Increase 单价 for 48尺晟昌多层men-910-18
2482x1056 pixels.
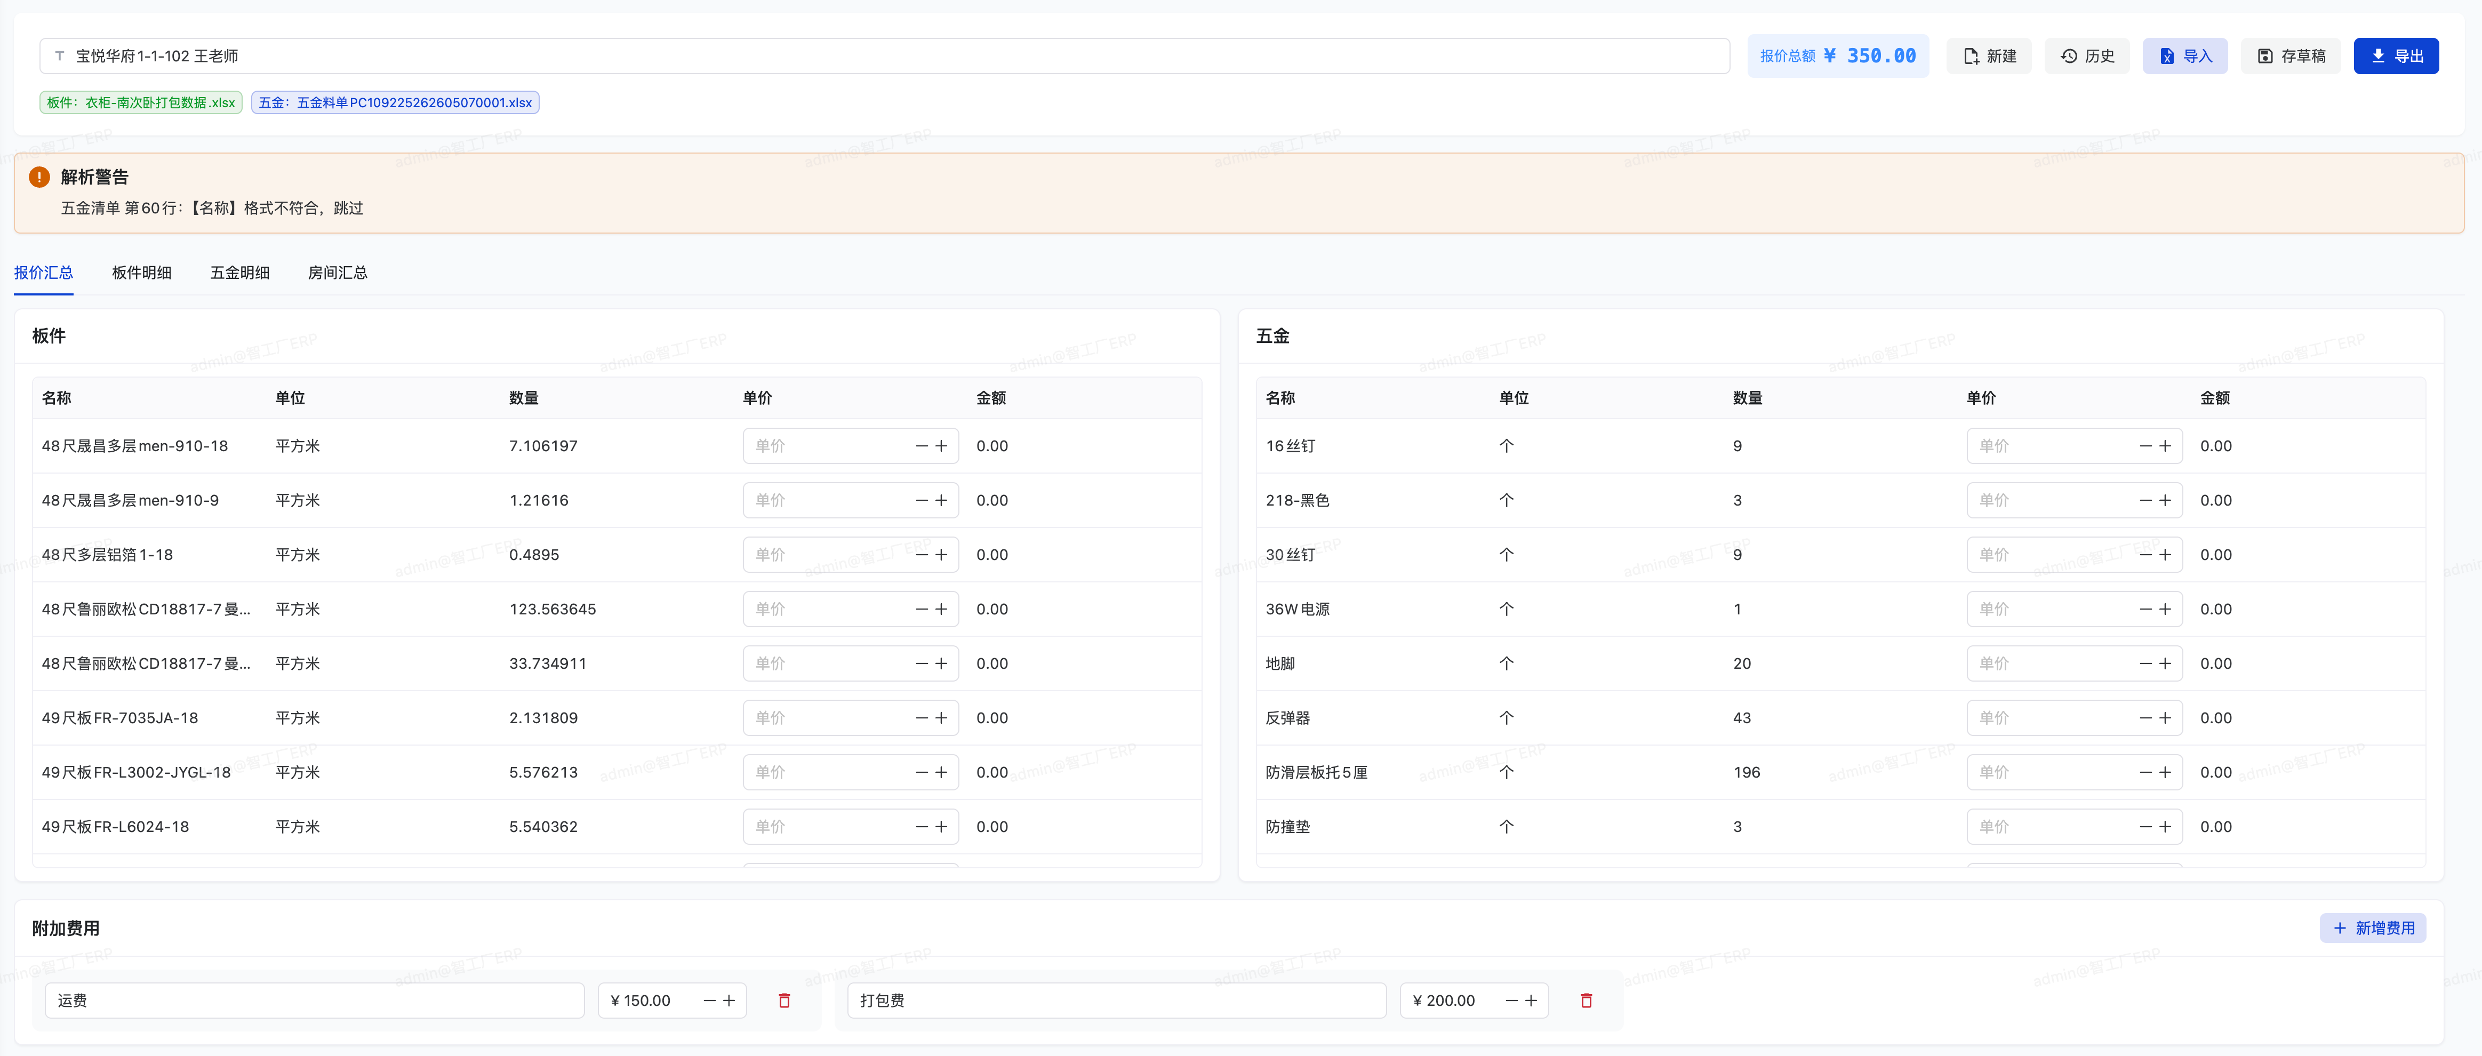coord(941,446)
